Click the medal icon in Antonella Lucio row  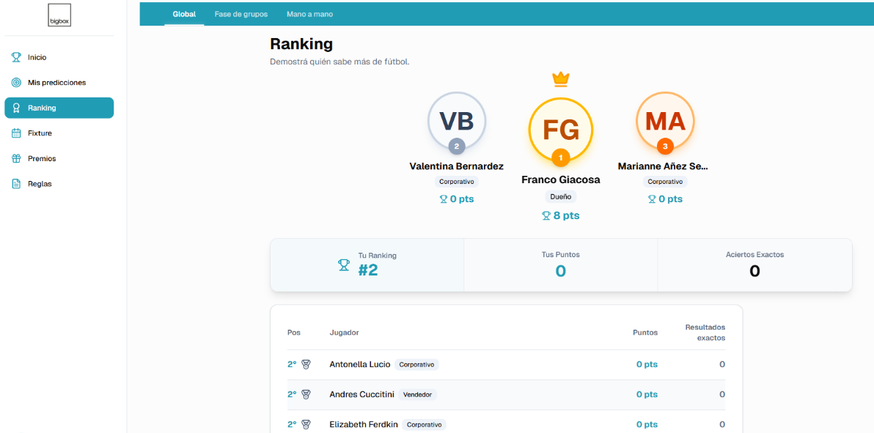(306, 364)
